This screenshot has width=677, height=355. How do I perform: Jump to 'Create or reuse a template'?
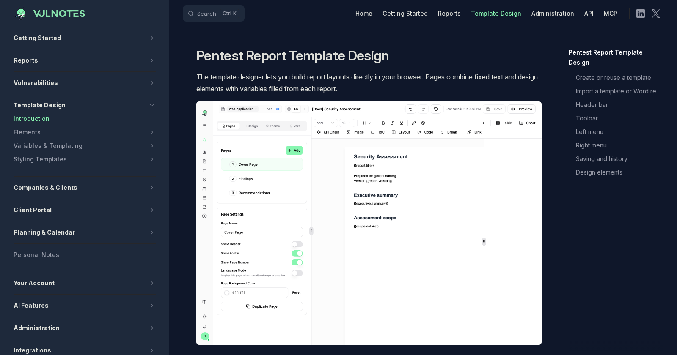pos(613,78)
